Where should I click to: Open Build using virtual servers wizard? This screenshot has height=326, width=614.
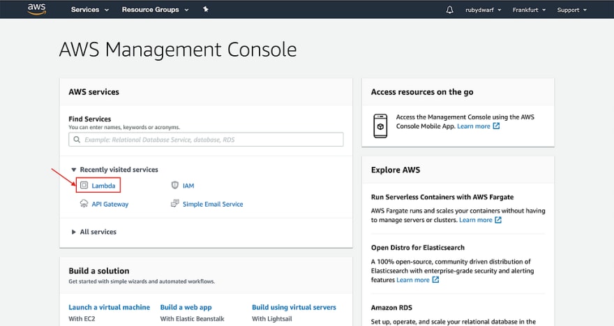[294, 307]
